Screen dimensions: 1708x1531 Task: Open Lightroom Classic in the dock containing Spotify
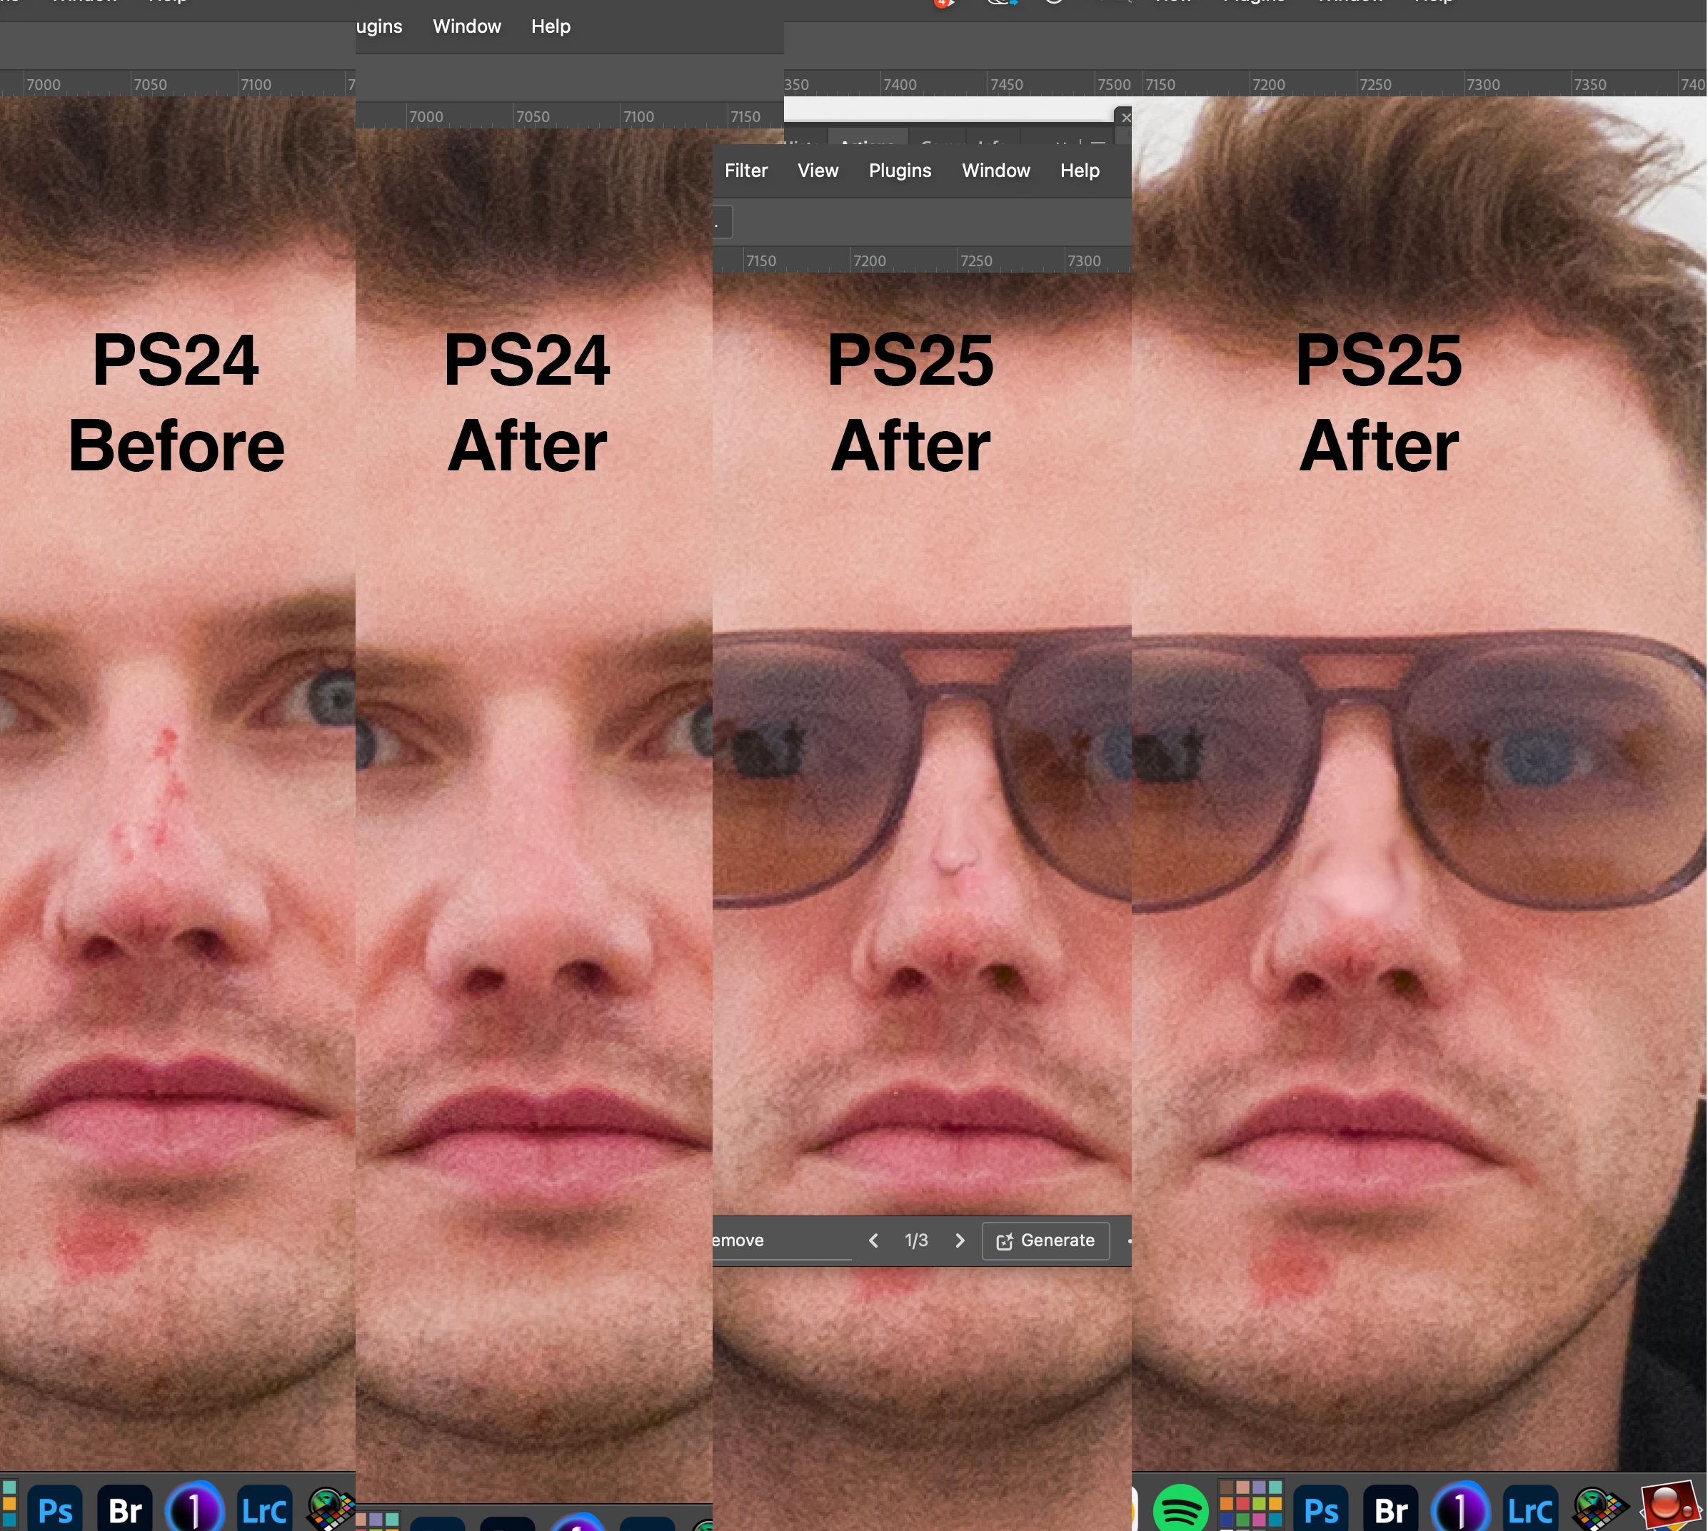[x=1529, y=1510]
